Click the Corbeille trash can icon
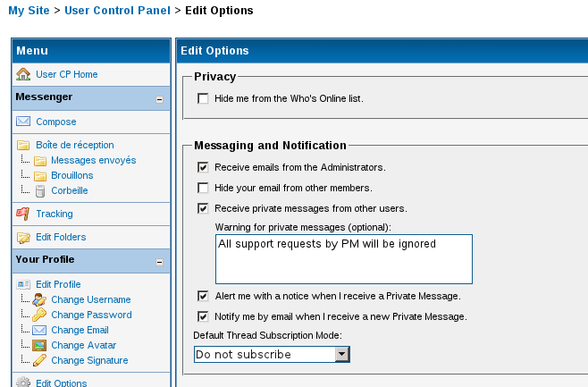The image size is (588, 387). pos(40,190)
